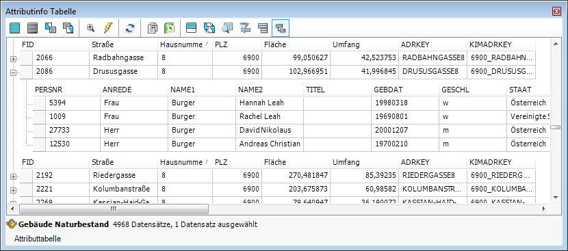
Task: Select row header of record 2086
Action: (x=26, y=72)
